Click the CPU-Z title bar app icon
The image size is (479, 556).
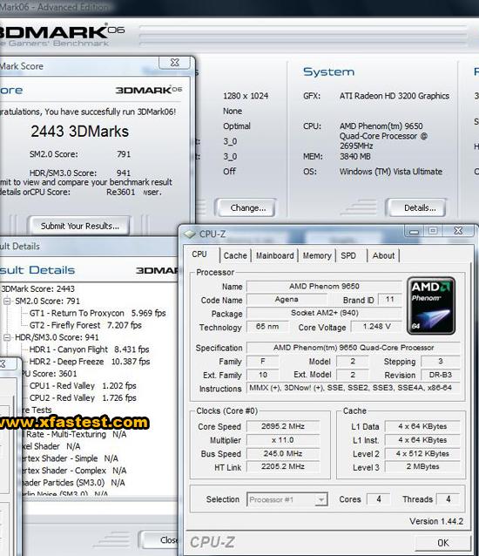[x=190, y=234]
